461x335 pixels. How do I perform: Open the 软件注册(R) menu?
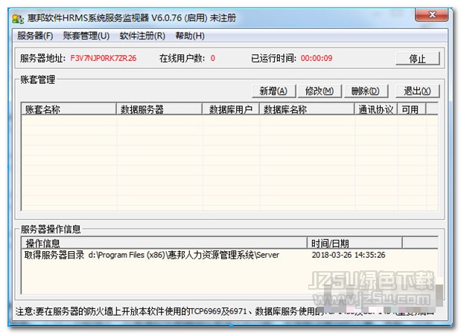pyautogui.click(x=142, y=36)
